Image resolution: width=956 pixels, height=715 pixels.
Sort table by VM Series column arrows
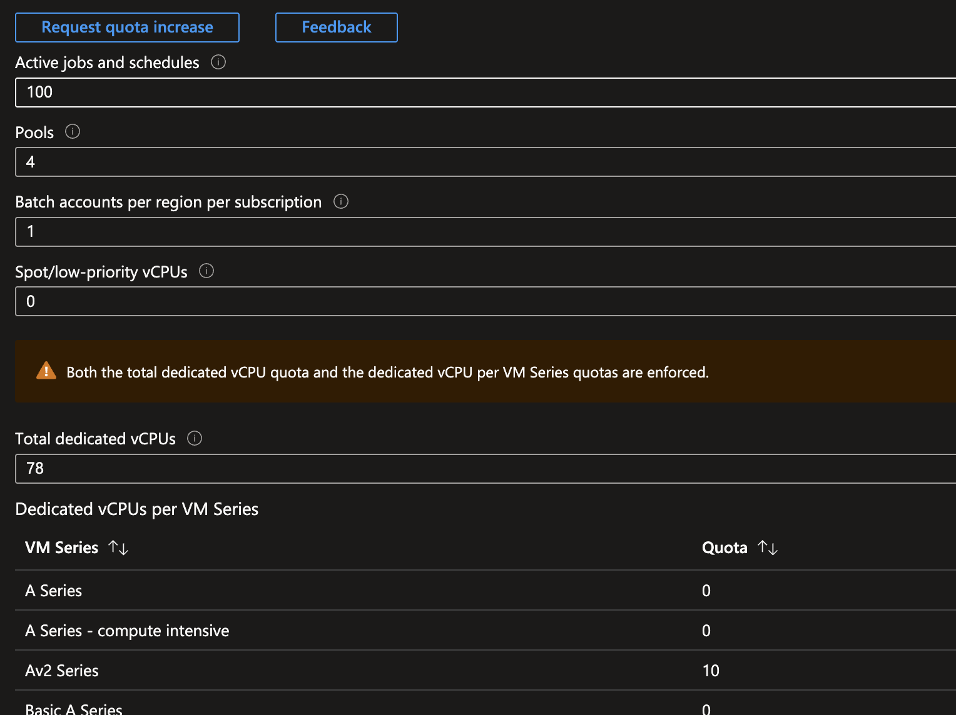(118, 547)
